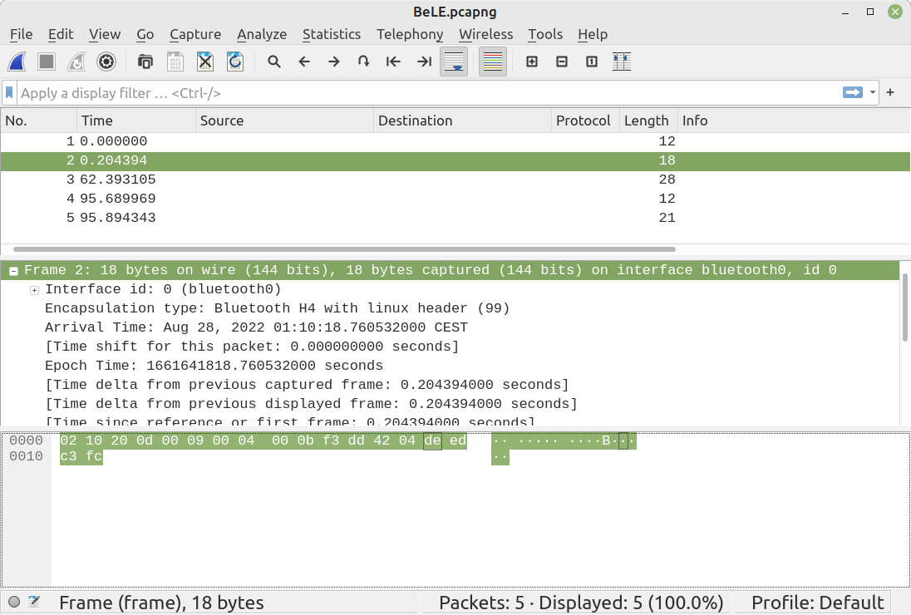Open the Statistics menu
911x615 pixels.
click(x=332, y=34)
